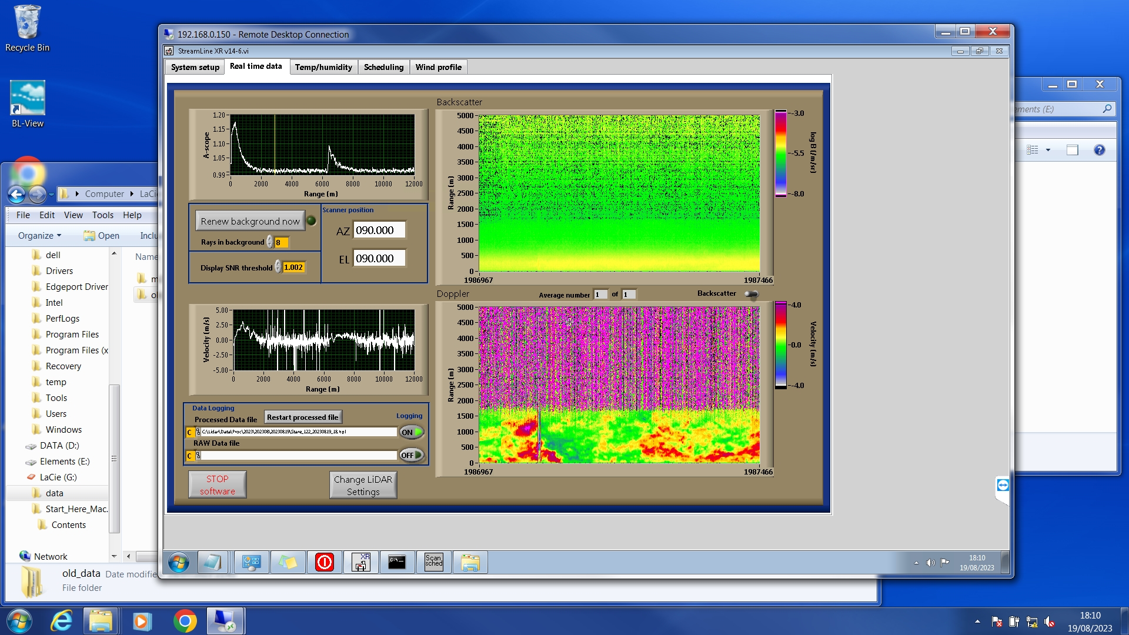The width and height of the screenshot is (1129, 635).
Task: Expand the DATA (D:) drive tree
Action: point(59,446)
